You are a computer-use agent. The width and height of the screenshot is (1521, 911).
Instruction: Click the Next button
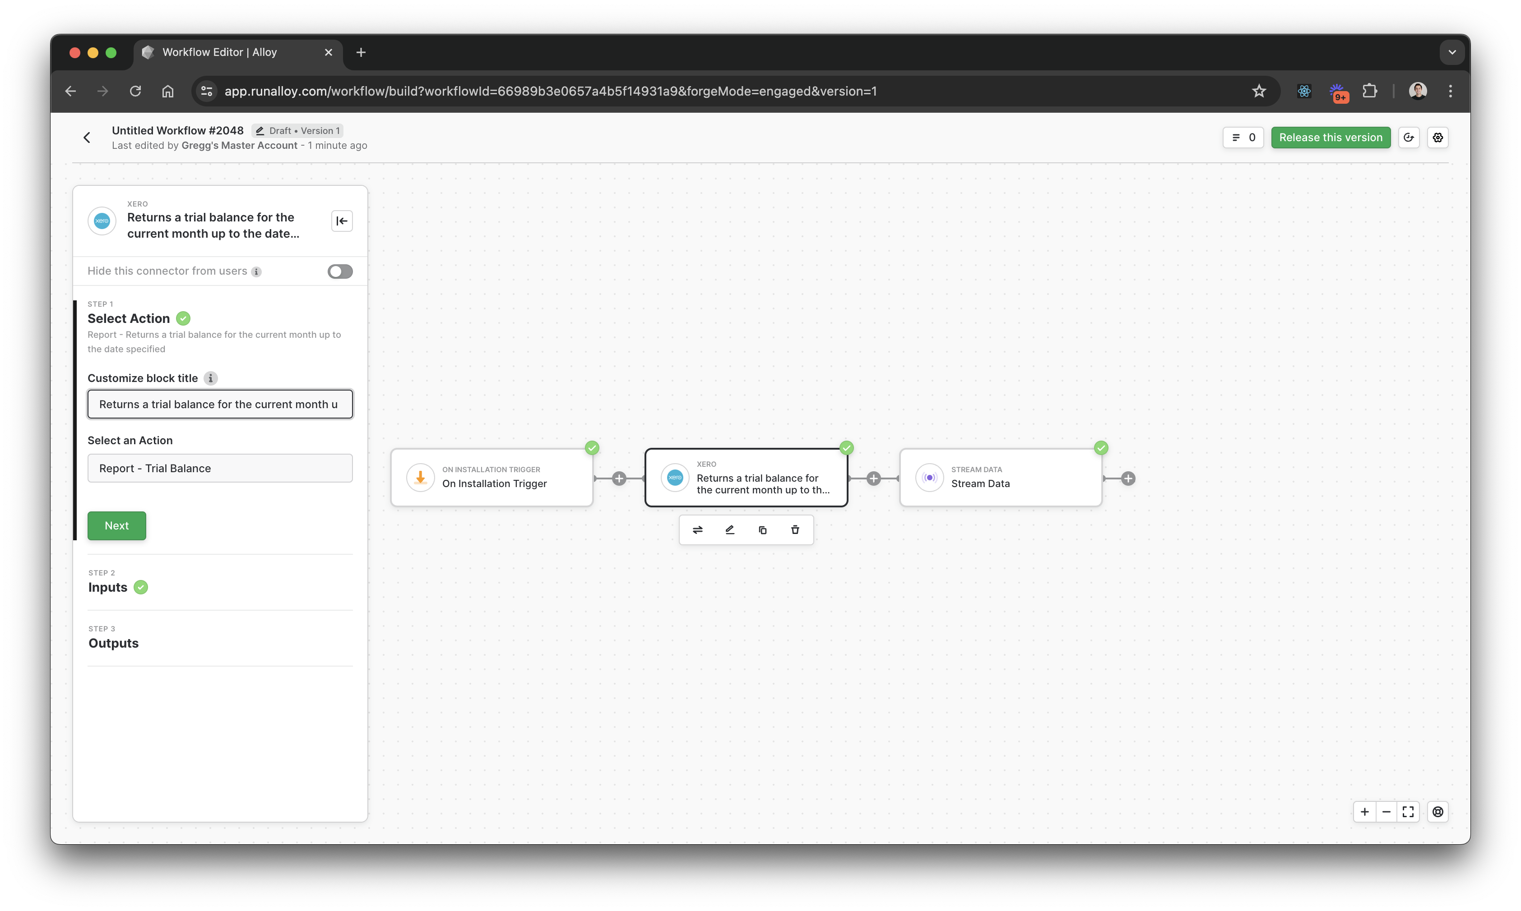117,525
